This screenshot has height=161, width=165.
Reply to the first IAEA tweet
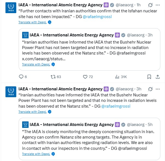(21, 77)
